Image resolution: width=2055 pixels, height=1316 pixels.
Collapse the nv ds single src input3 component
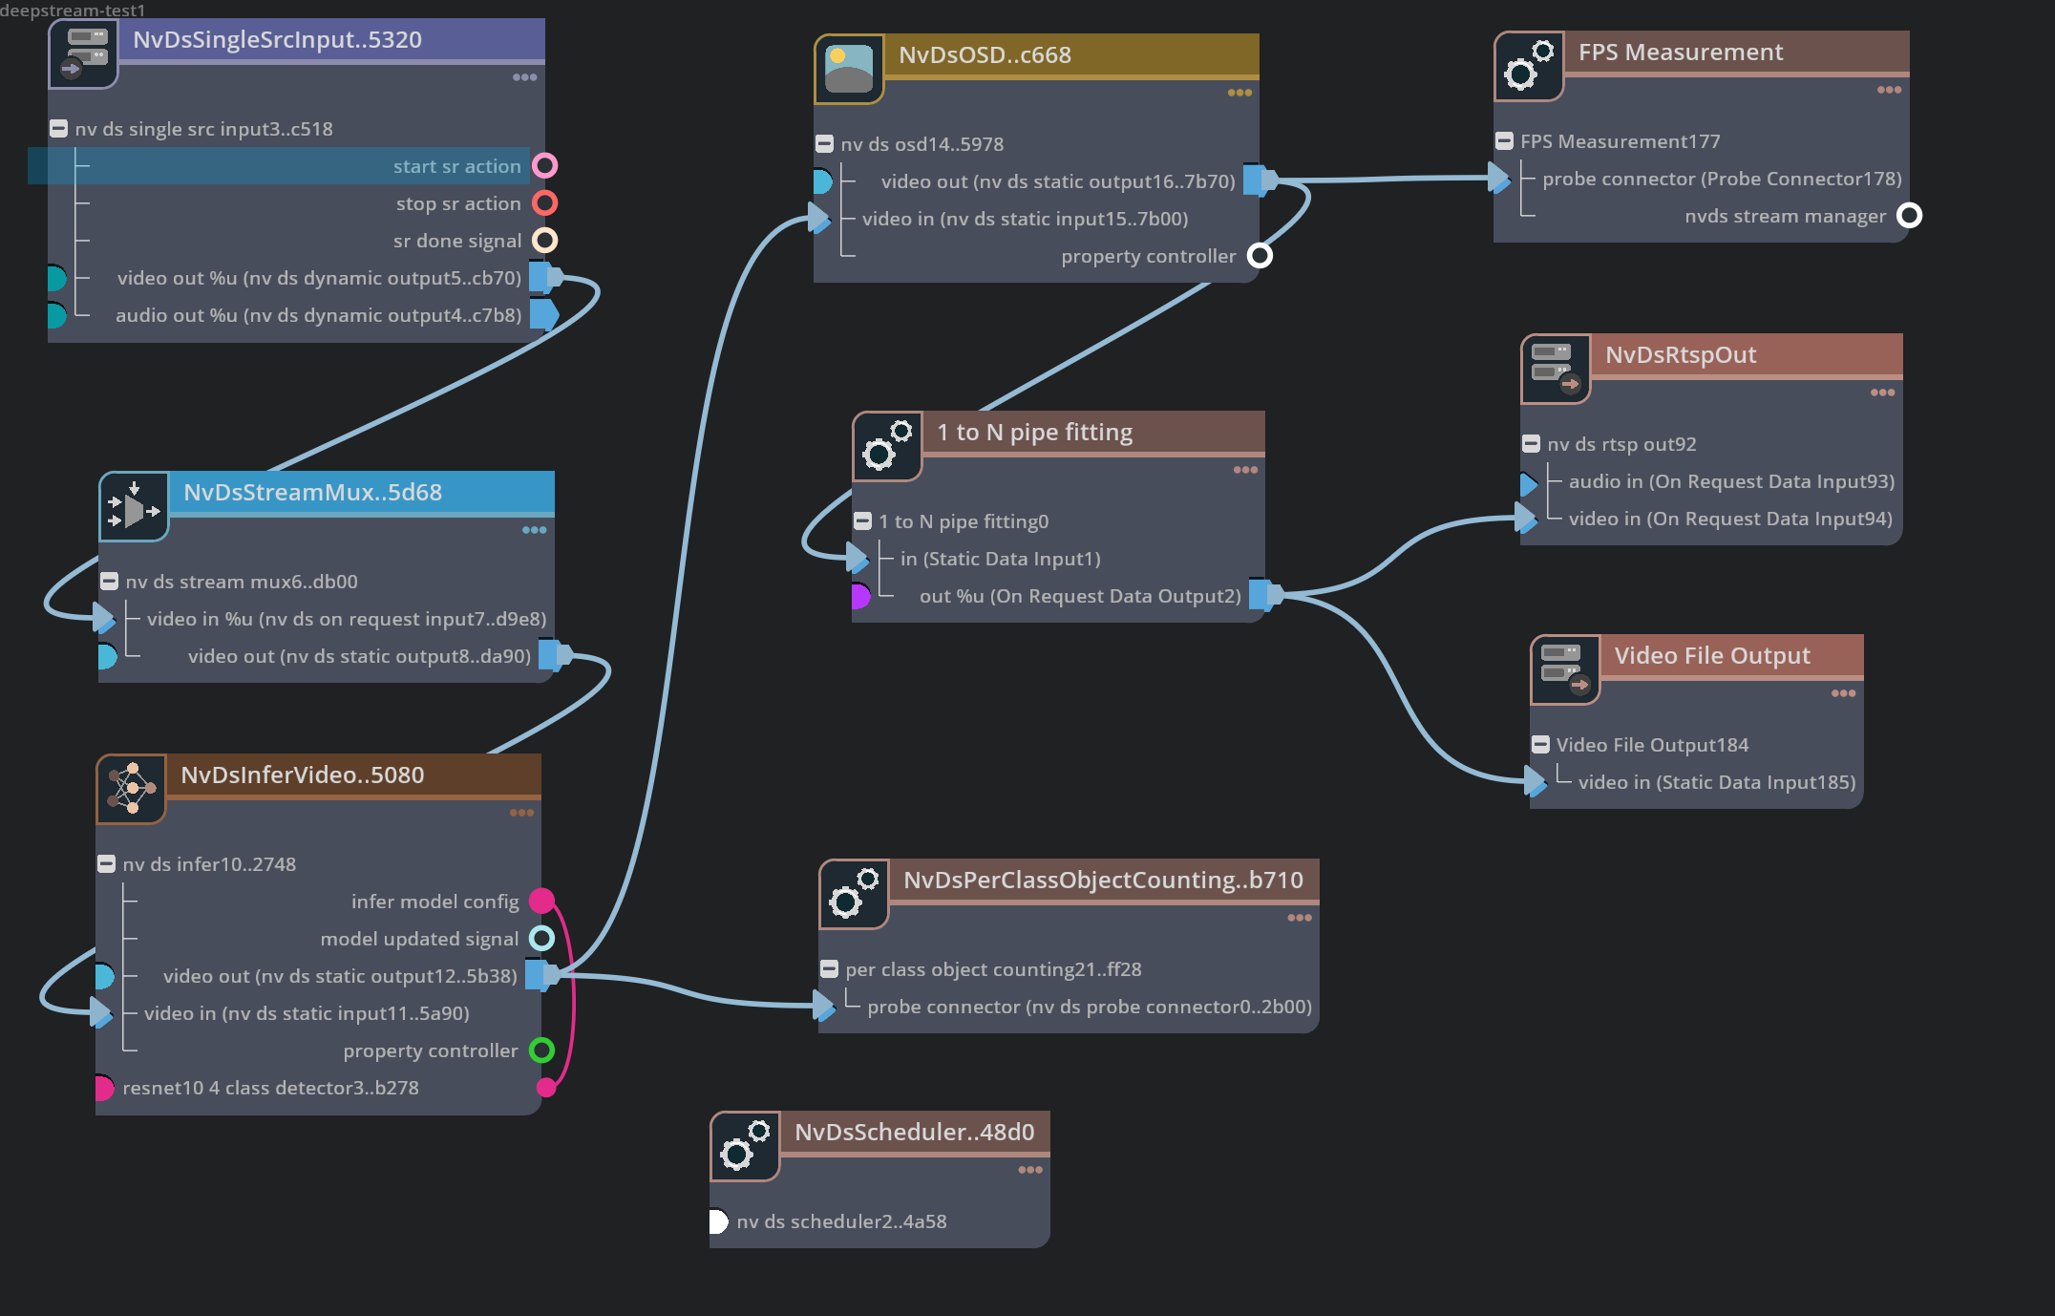[x=59, y=129]
